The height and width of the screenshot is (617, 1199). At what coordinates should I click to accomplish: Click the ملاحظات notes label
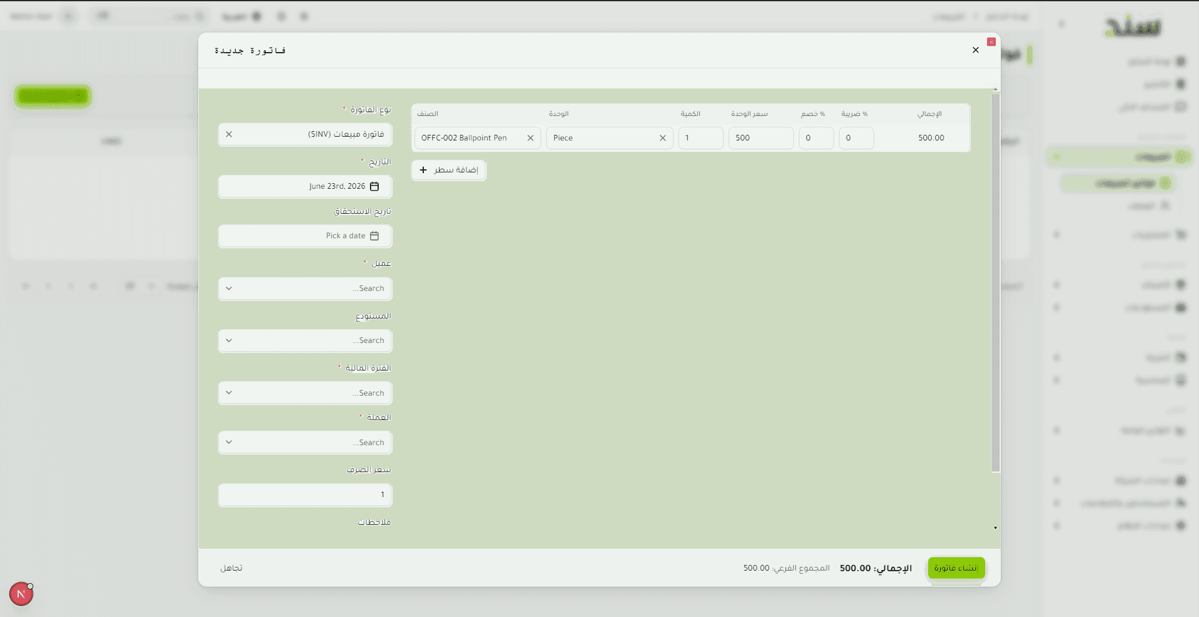point(374,522)
